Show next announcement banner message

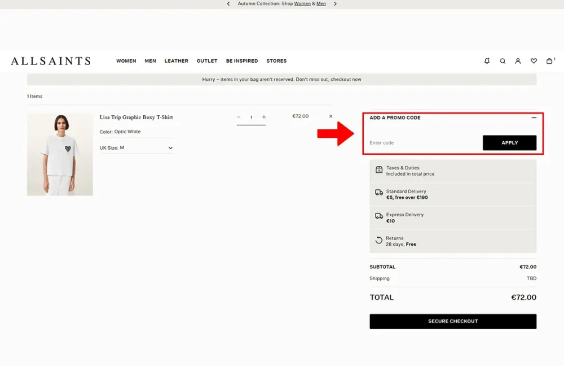point(335,4)
